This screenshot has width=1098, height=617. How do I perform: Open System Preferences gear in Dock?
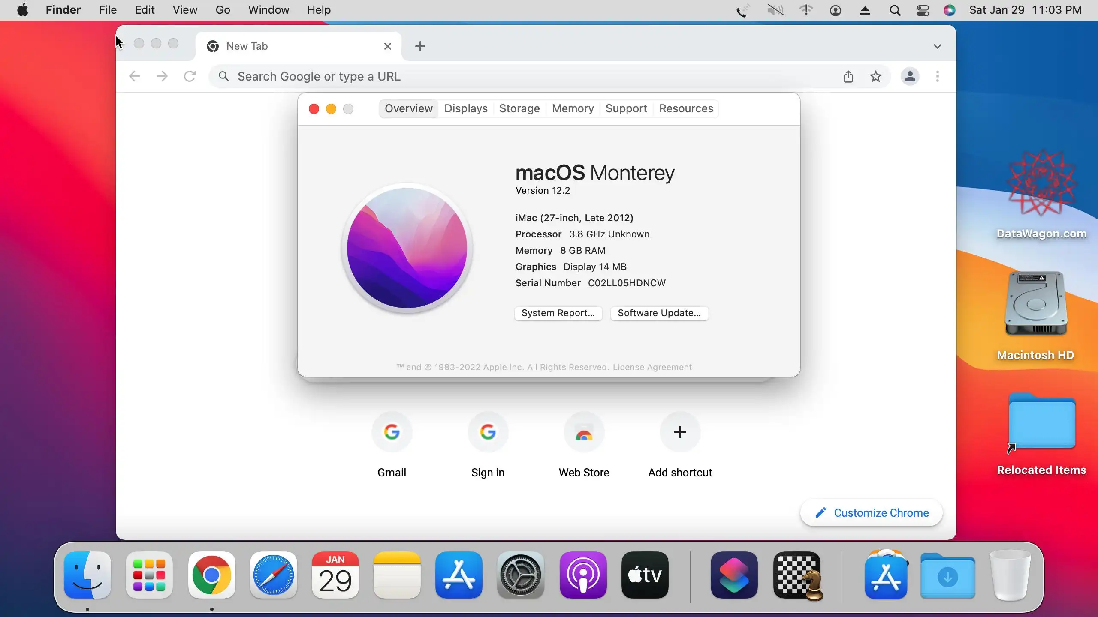(x=520, y=575)
